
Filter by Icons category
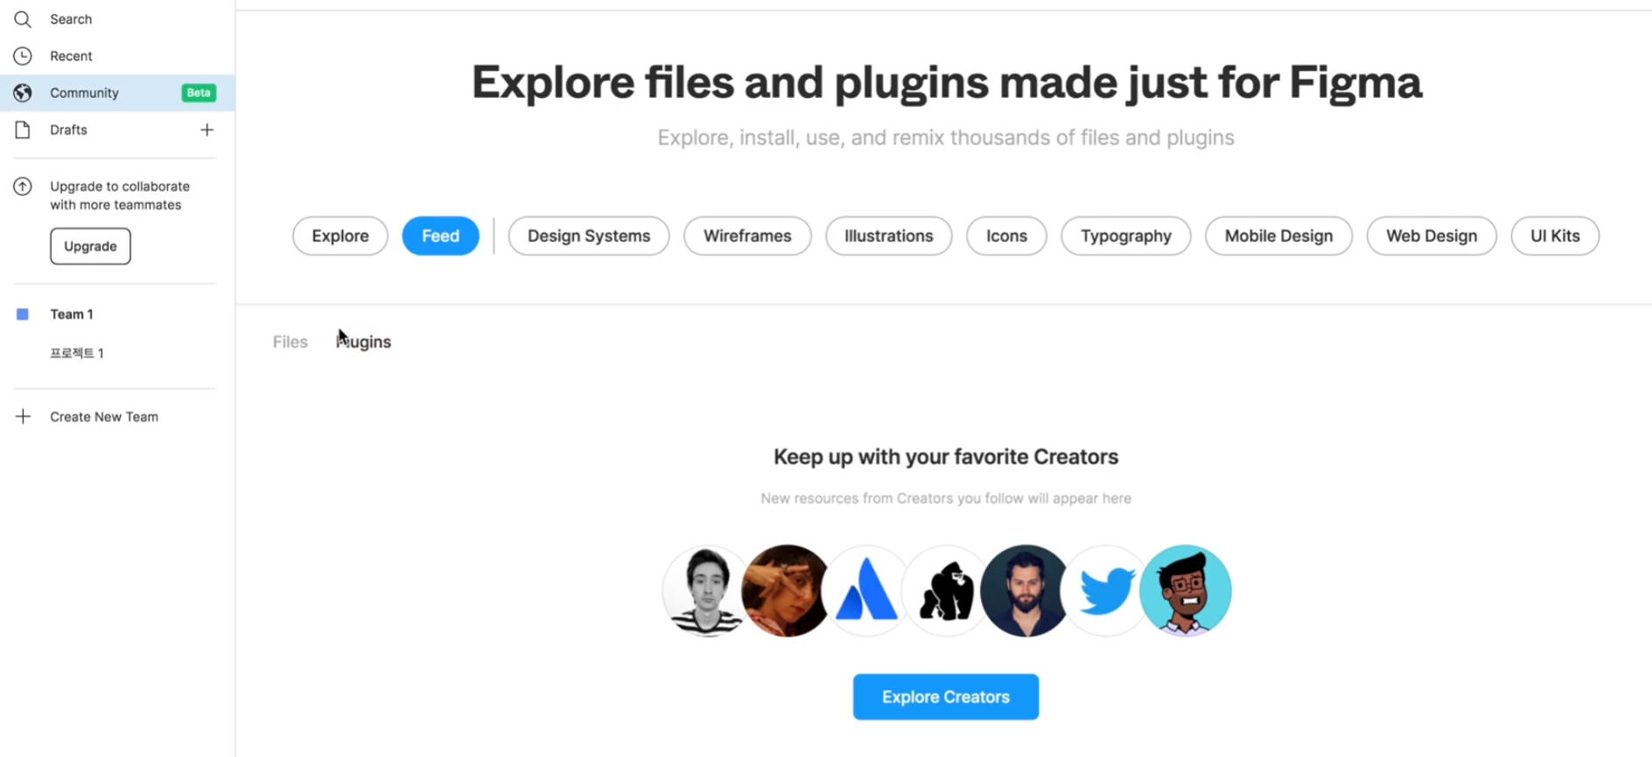tap(1006, 236)
